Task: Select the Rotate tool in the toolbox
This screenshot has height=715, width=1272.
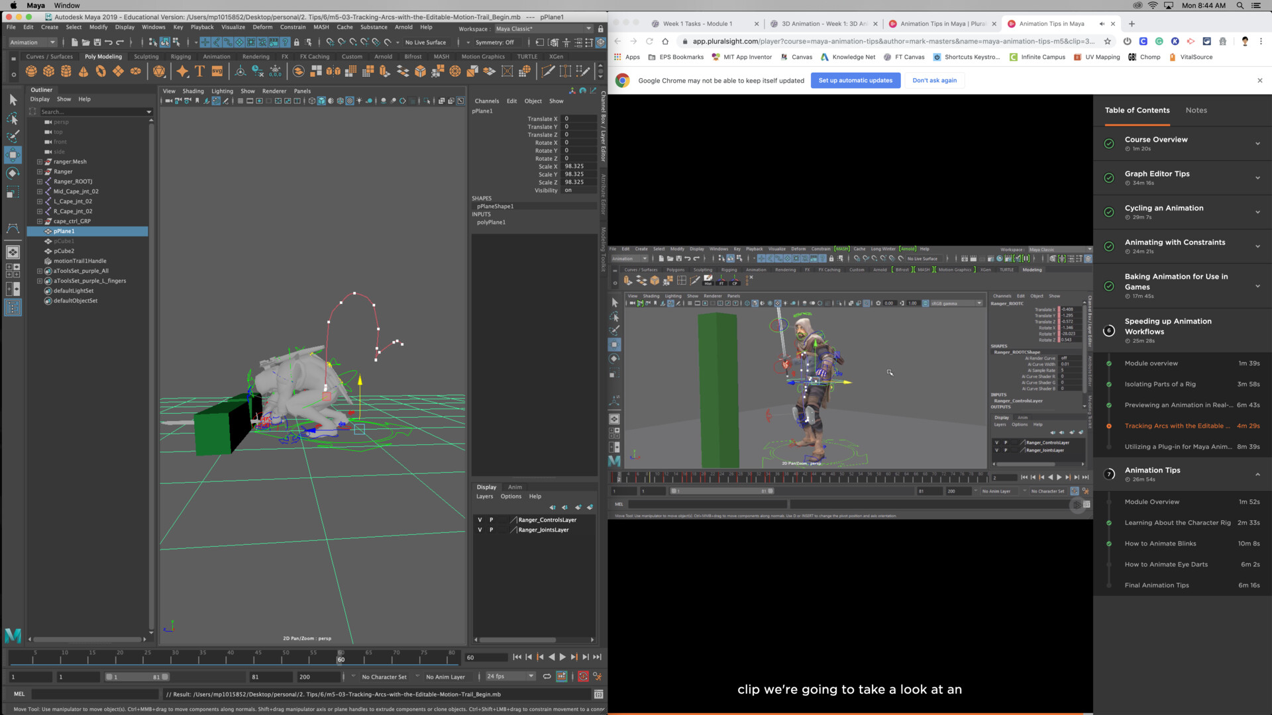Action: click(12, 173)
